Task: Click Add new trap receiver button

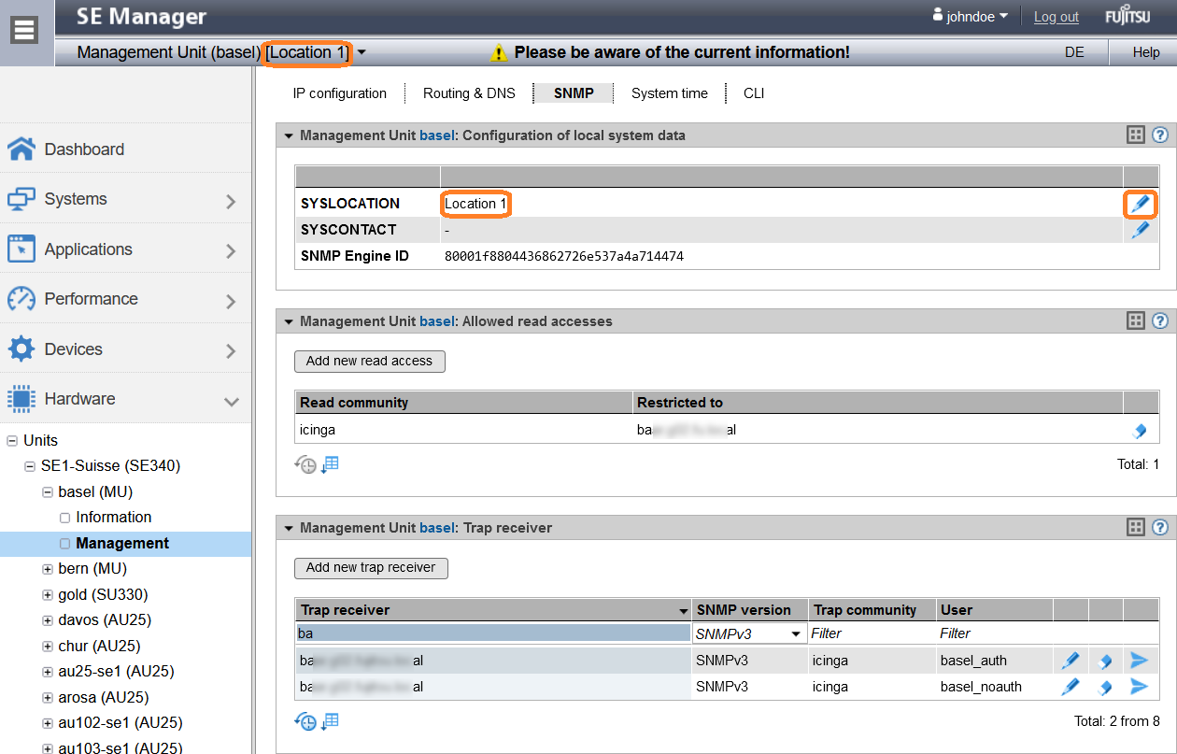Action: 371,568
